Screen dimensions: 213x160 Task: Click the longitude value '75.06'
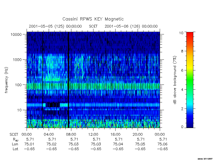[162, 144]
